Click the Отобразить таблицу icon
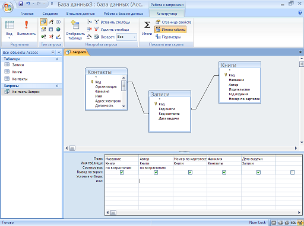Screen dimensions: 304x226 pyautogui.click(x=75, y=30)
